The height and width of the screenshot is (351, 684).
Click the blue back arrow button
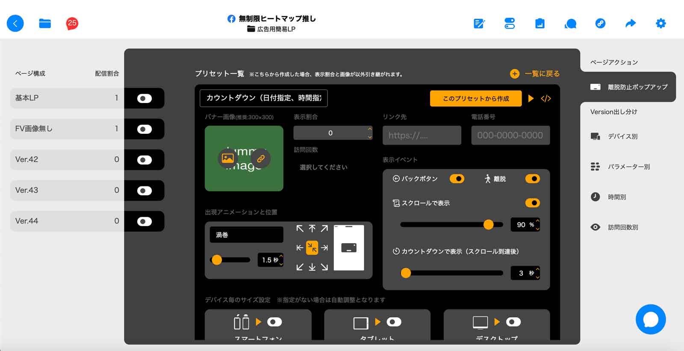(15, 24)
